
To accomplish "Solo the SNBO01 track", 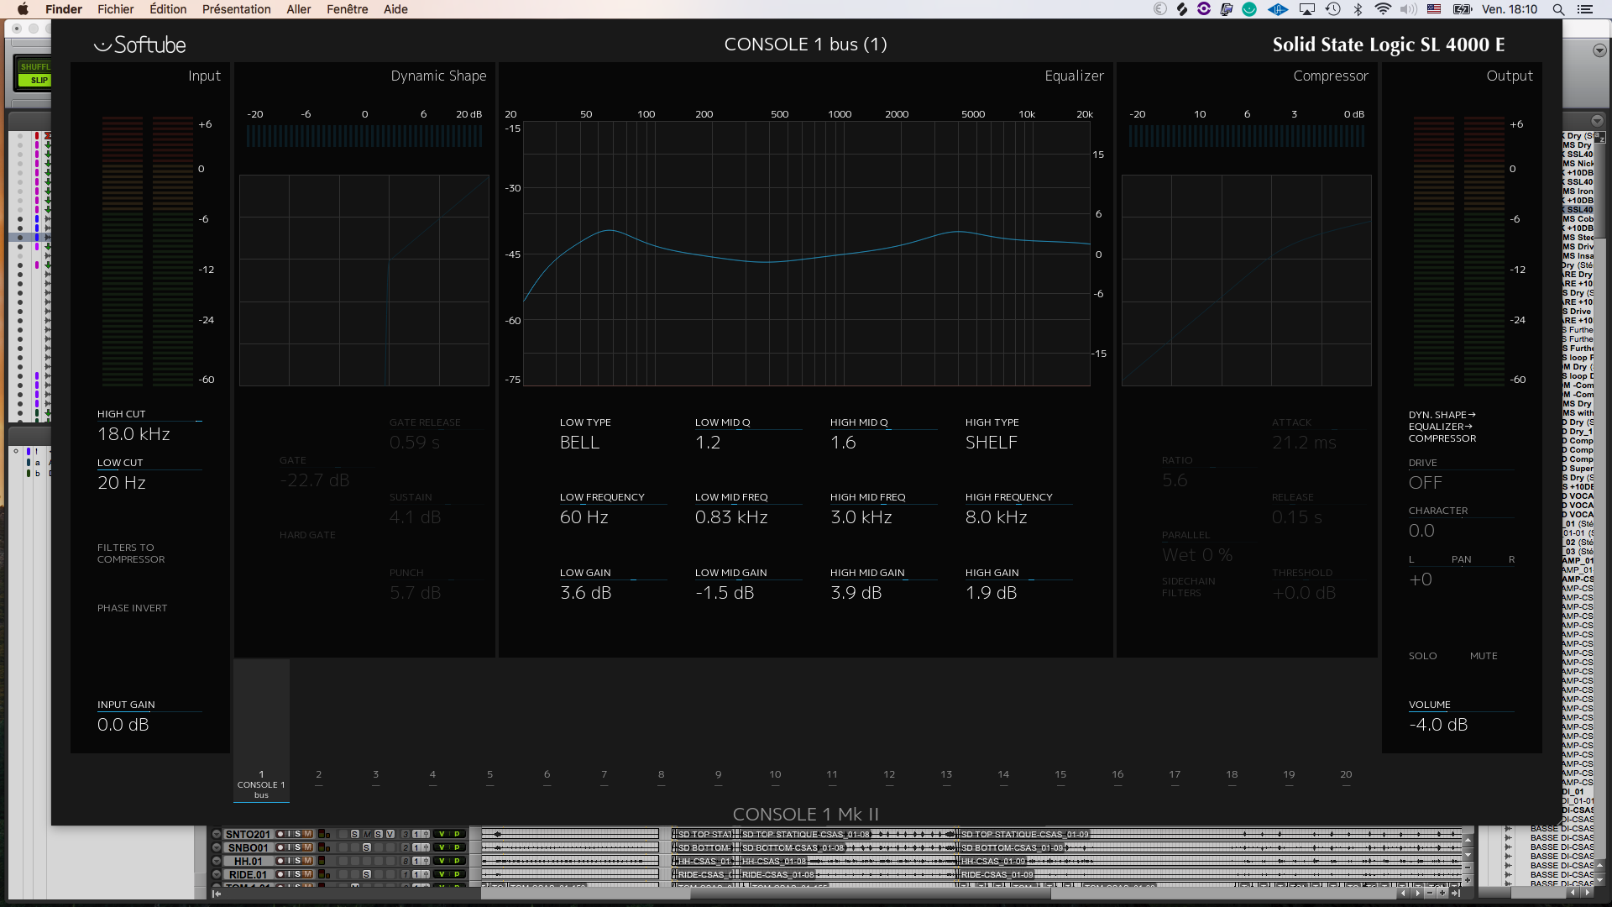I will pos(298,847).
